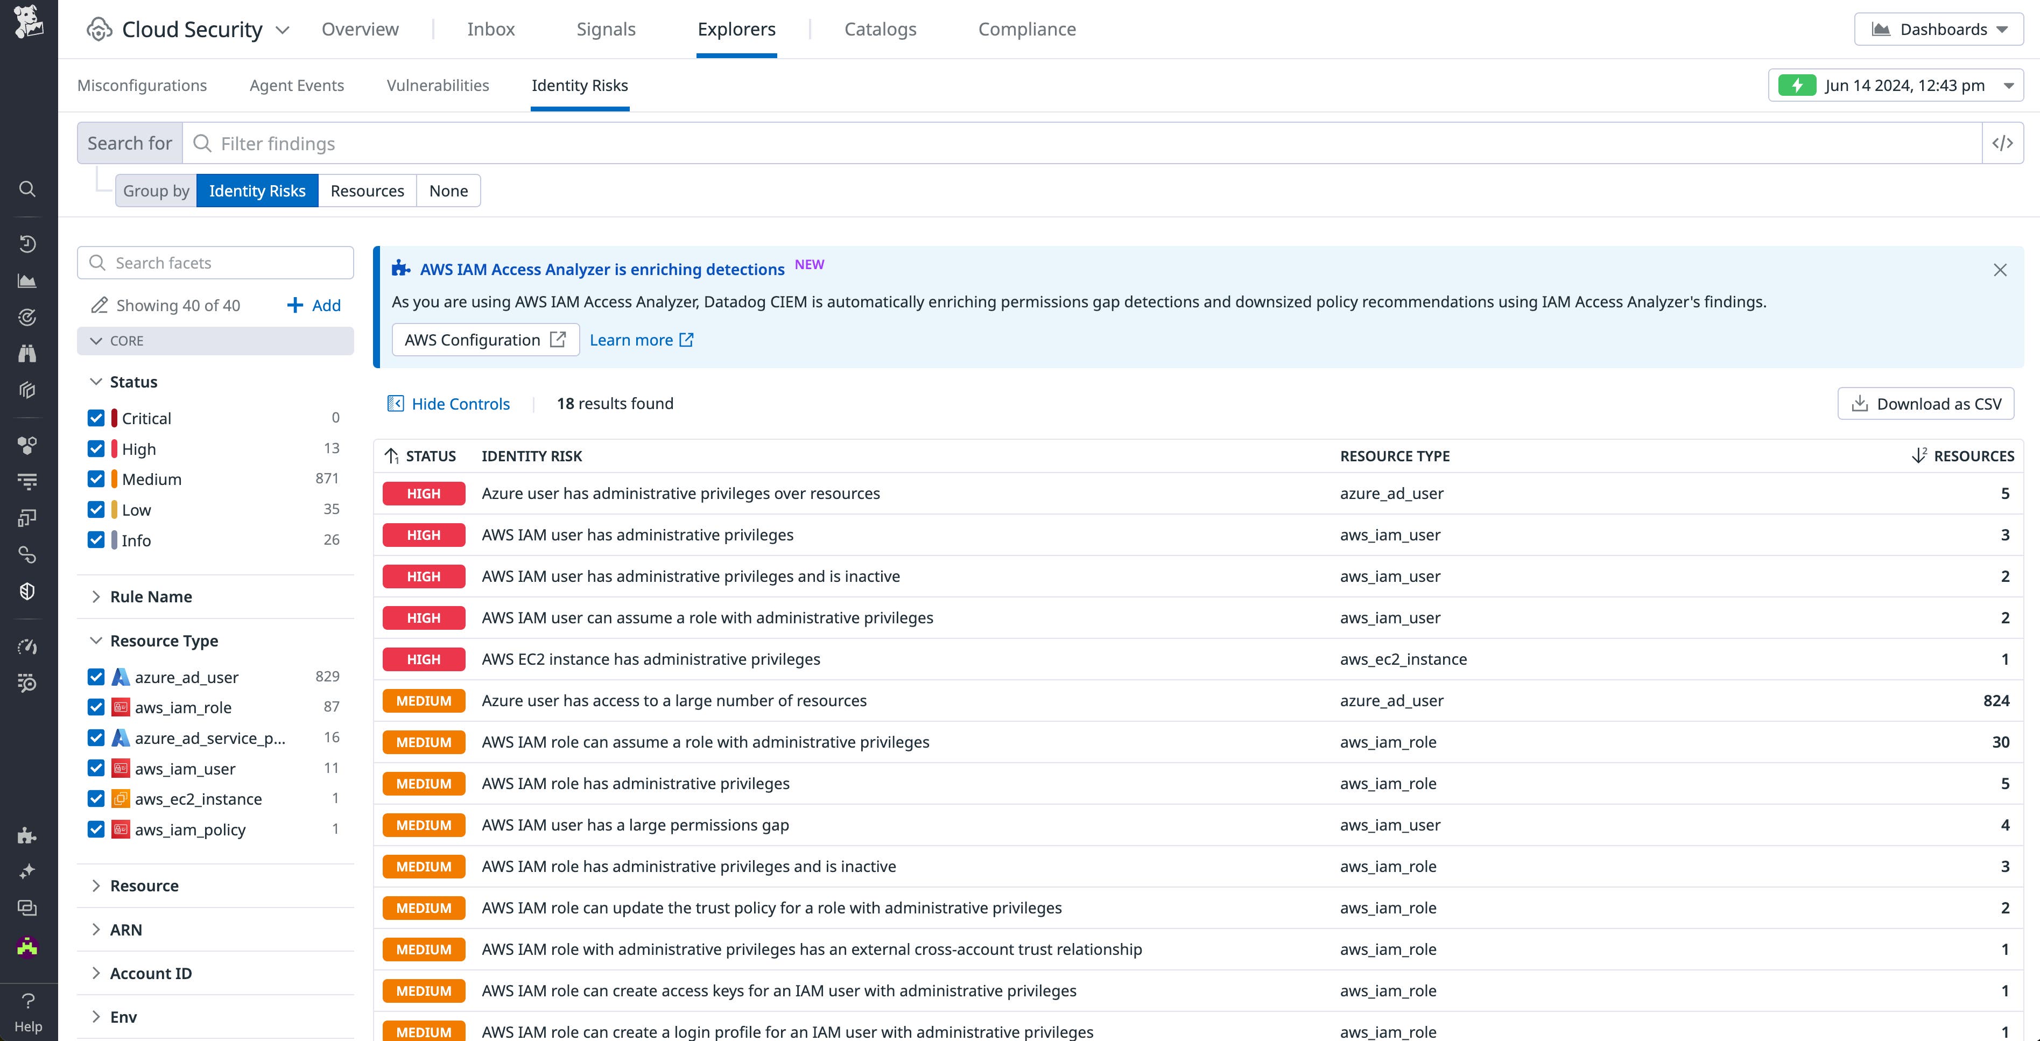Click Download as CSV

[1925, 403]
